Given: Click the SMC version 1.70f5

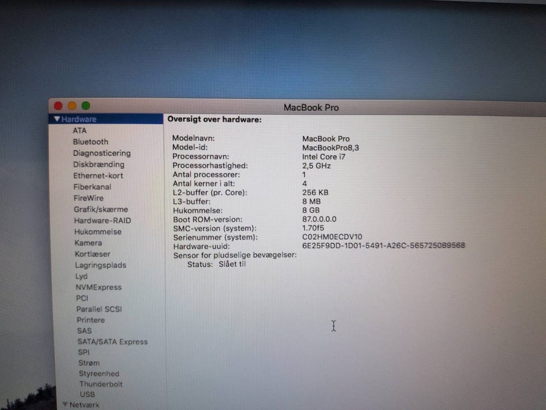Looking at the screenshot, I should [313, 228].
